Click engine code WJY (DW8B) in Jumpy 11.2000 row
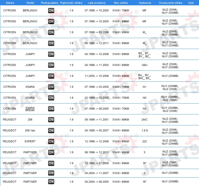Screen dimensions: 199x186 click(170, 76)
